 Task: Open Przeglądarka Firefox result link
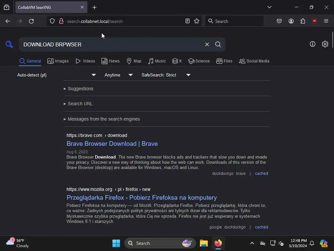coord(142,198)
